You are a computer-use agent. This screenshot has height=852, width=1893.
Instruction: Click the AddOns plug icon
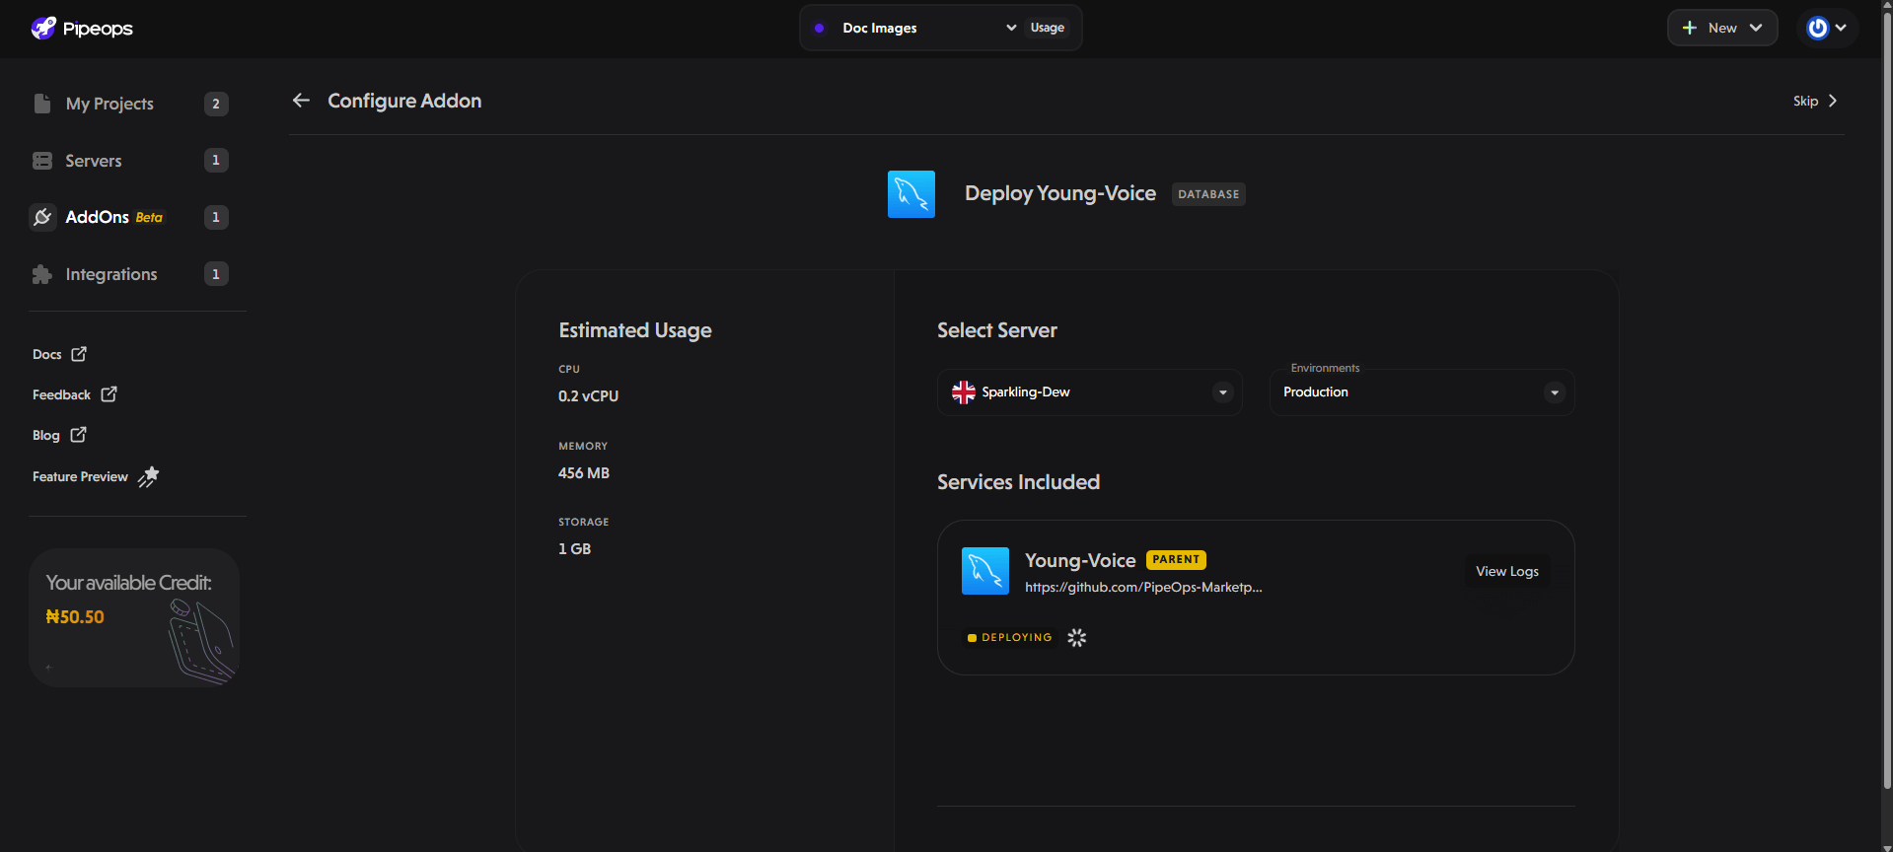click(x=42, y=217)
